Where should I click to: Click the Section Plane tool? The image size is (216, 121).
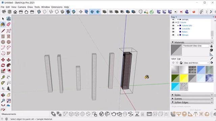click(x=81, y=12)
